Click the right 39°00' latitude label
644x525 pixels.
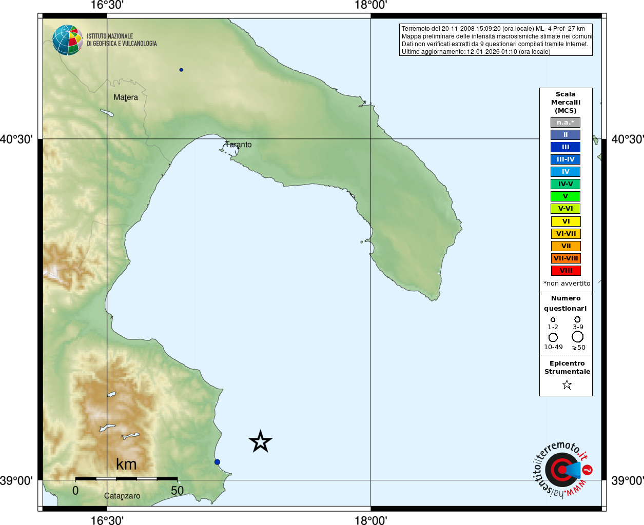click(628, 481)
